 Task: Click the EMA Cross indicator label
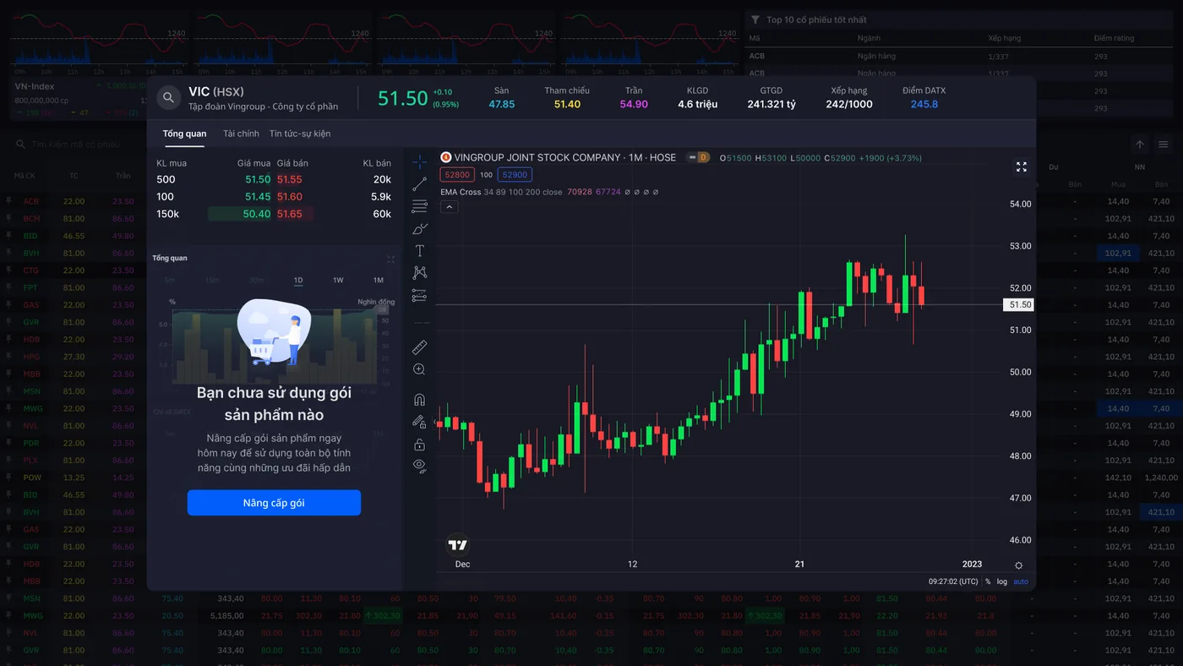point(461,192)
